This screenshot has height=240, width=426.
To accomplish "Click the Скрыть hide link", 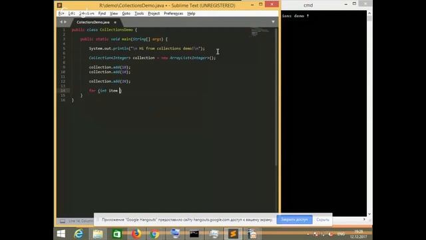I will (x=322, y=219).
